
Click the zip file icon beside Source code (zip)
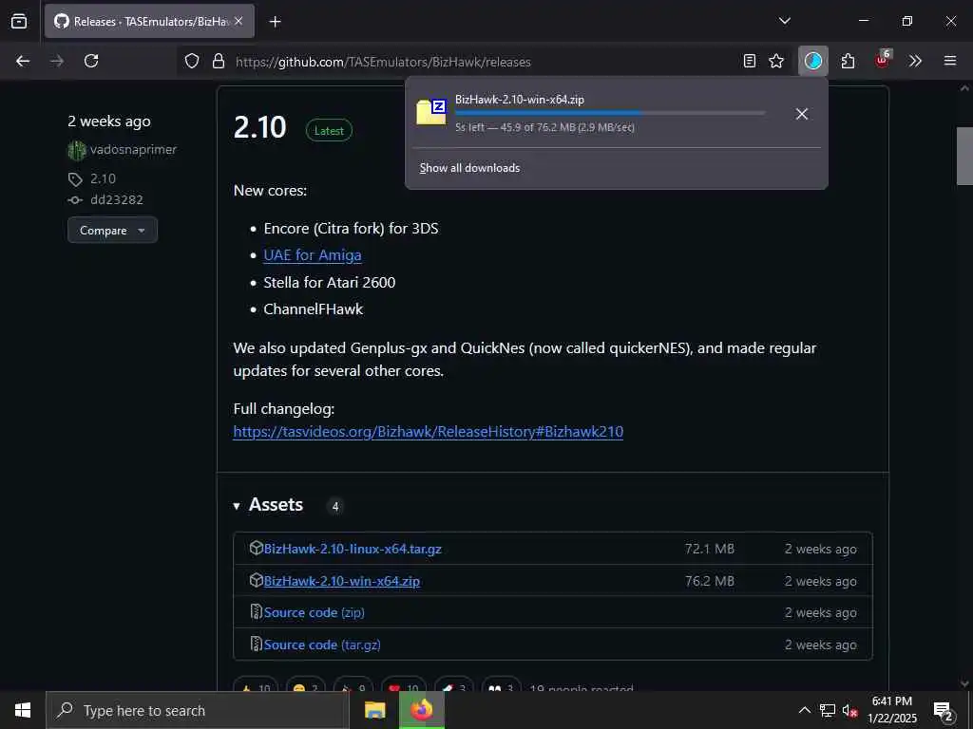[256, 612]
